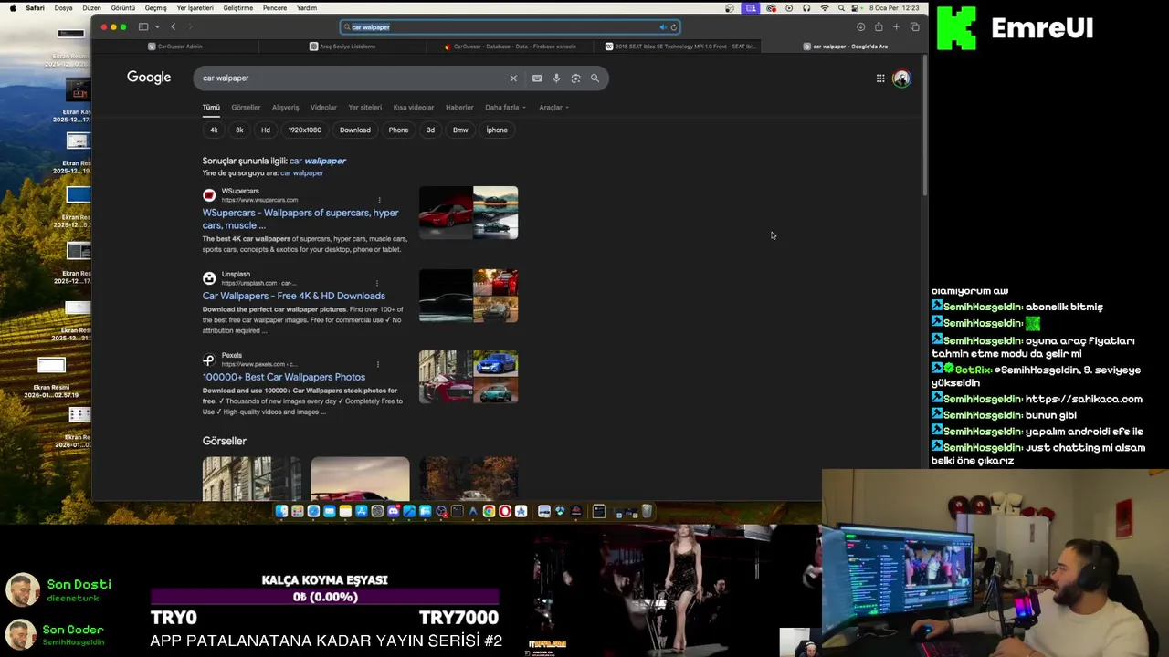Search instead for 'car walpaper' link
The height and width of the screenshot is (657, 1169).
point(301,173)
